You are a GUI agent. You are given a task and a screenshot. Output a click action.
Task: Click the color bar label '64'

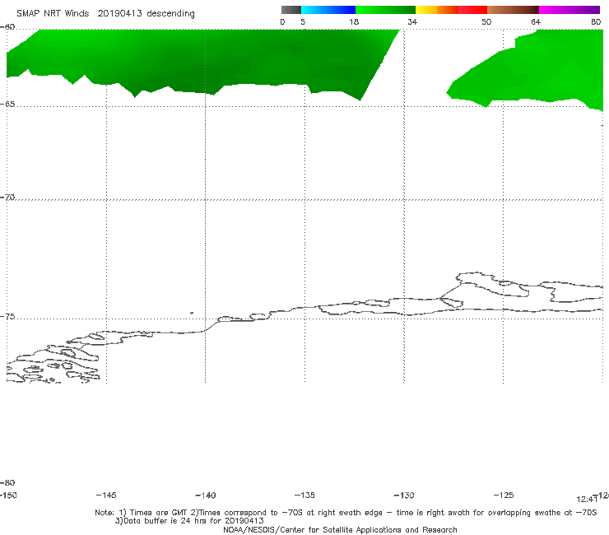[536, 22]
